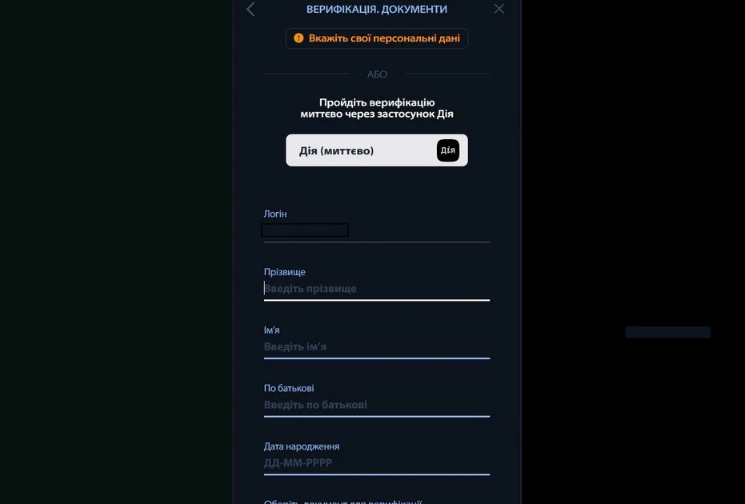
Task: Click the "АБО" divider text
Action: tap(377, 74)
